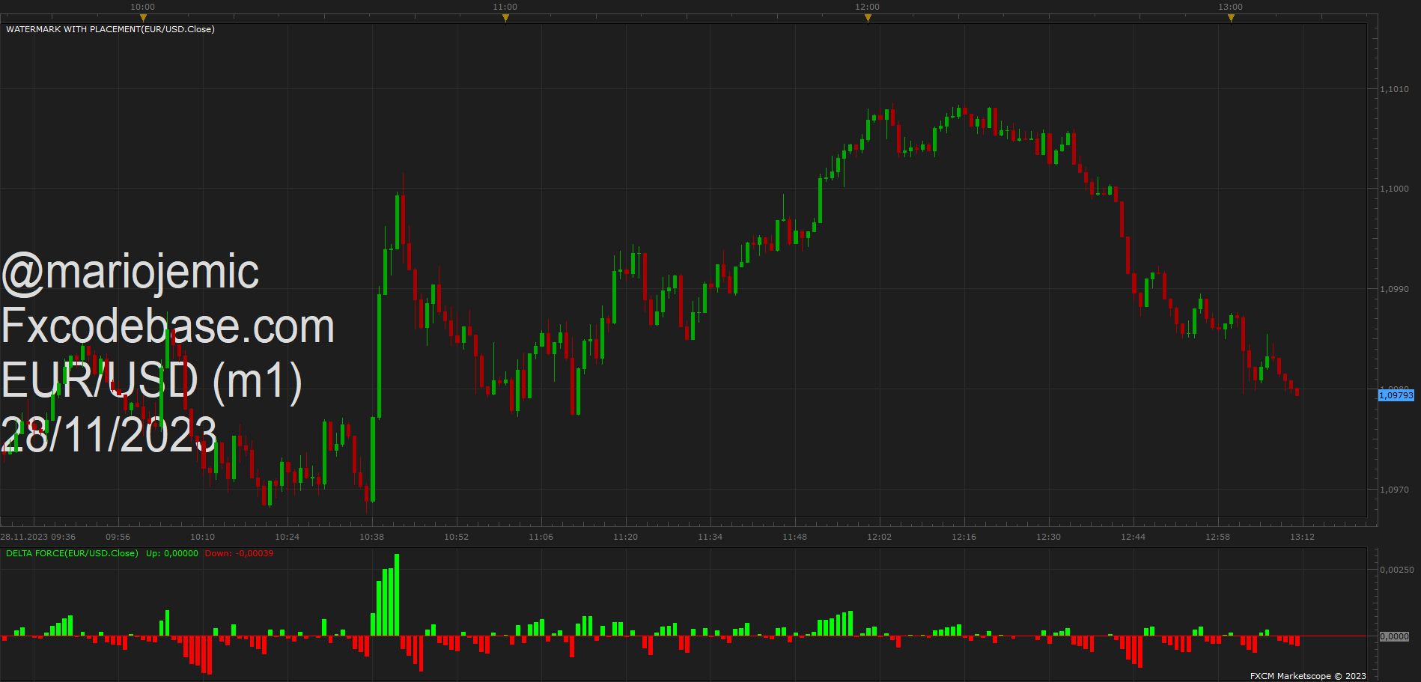Screen dimensions: 1421x682
Task: Click the 09:56 time axis label
Action: 118,537
